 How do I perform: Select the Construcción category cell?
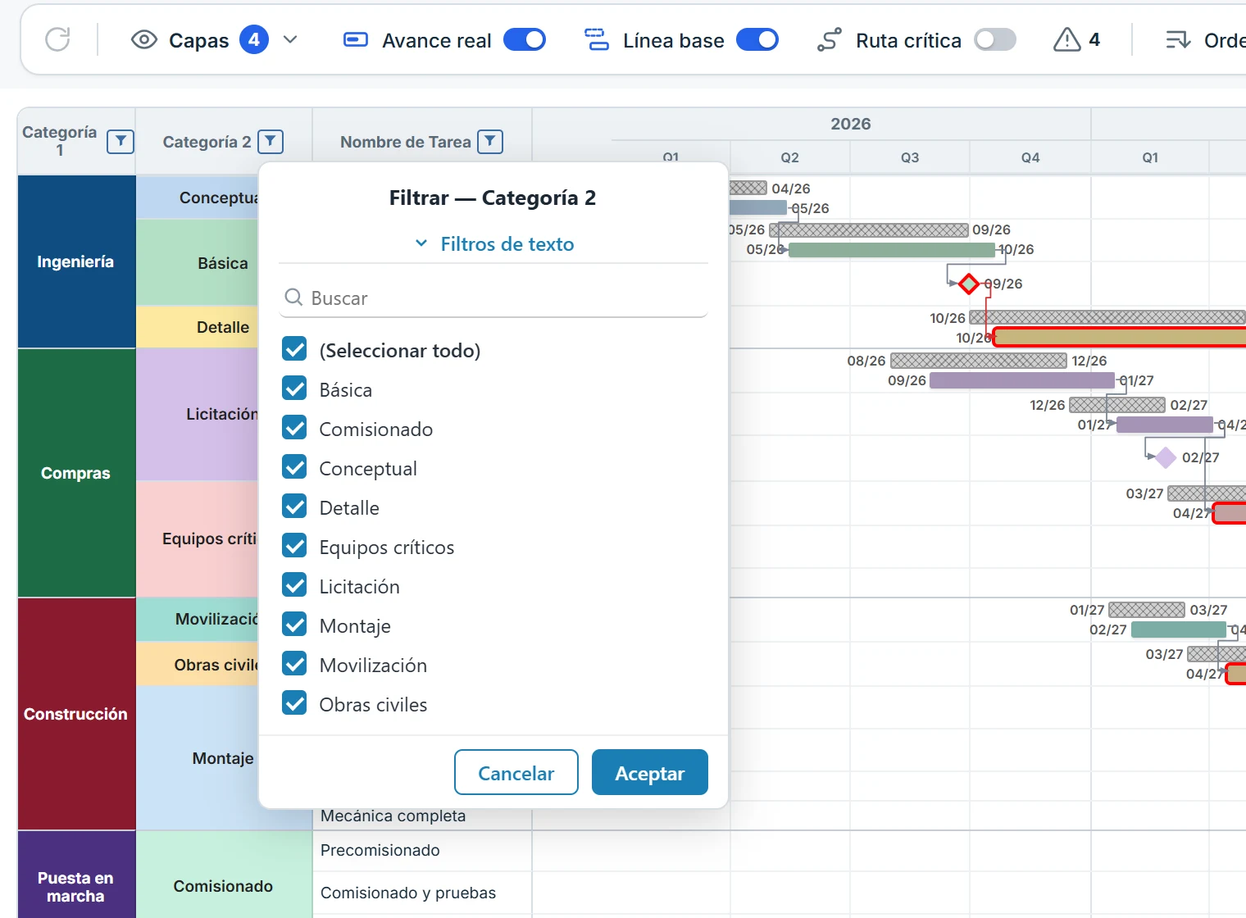point(76,714)
